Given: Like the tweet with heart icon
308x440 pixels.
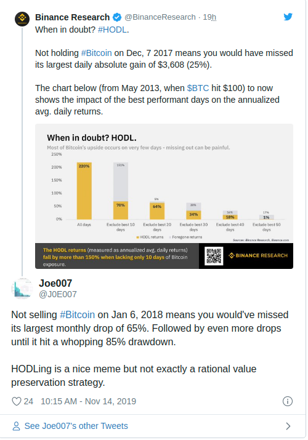Looking at the screenshot, I should point(17,401).
